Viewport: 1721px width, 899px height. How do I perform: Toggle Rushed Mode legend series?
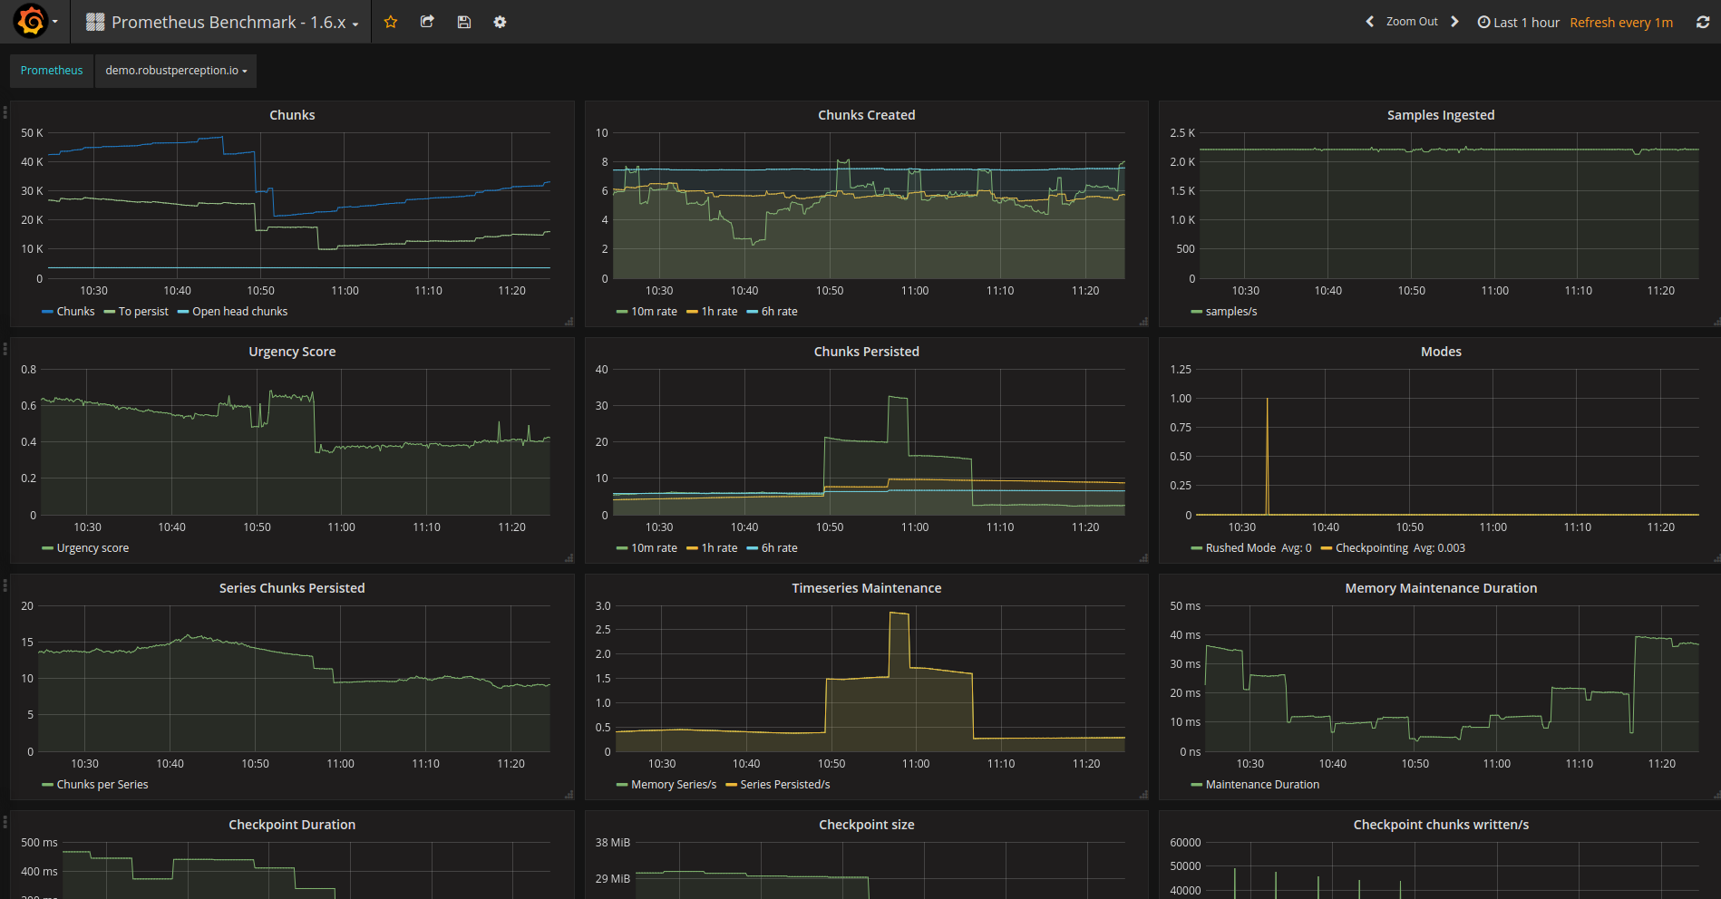1240,548
